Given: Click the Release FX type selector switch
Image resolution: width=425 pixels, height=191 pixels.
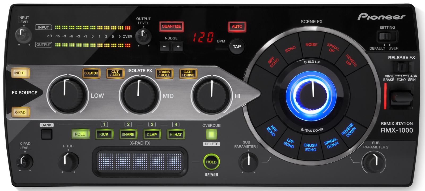Looking at the screenshot, I should 402,67.
